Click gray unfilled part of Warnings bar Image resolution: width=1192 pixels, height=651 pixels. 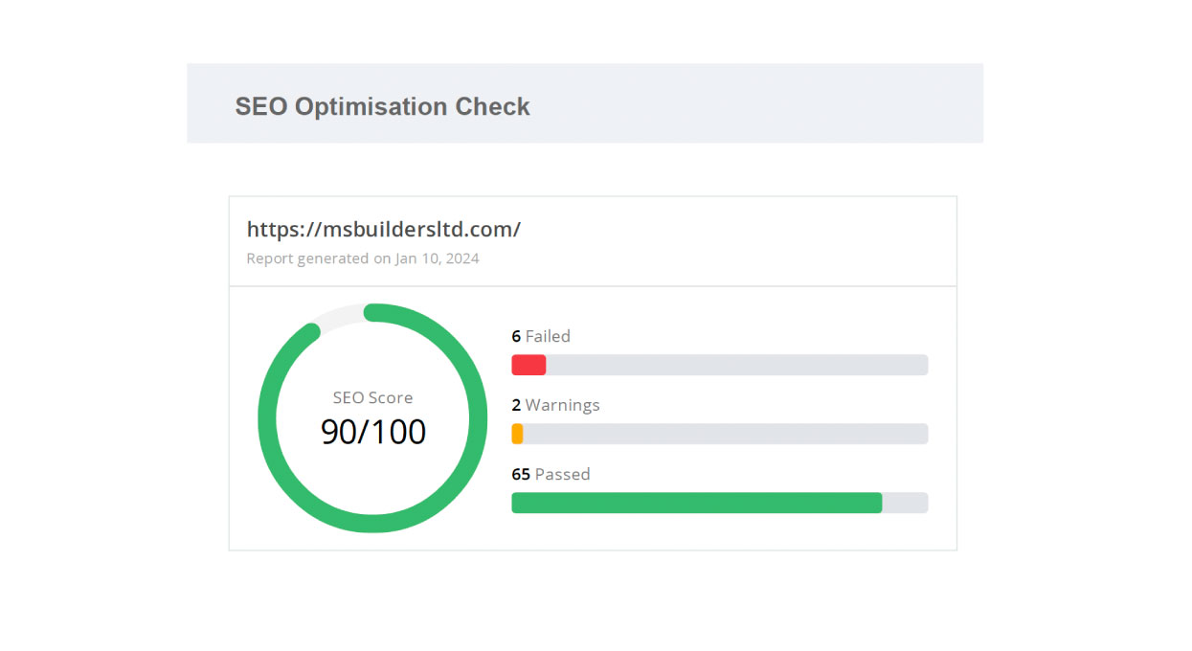pos(726,434)
